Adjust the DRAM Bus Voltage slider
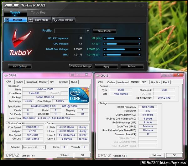188x166 pixels. [122, 49]
